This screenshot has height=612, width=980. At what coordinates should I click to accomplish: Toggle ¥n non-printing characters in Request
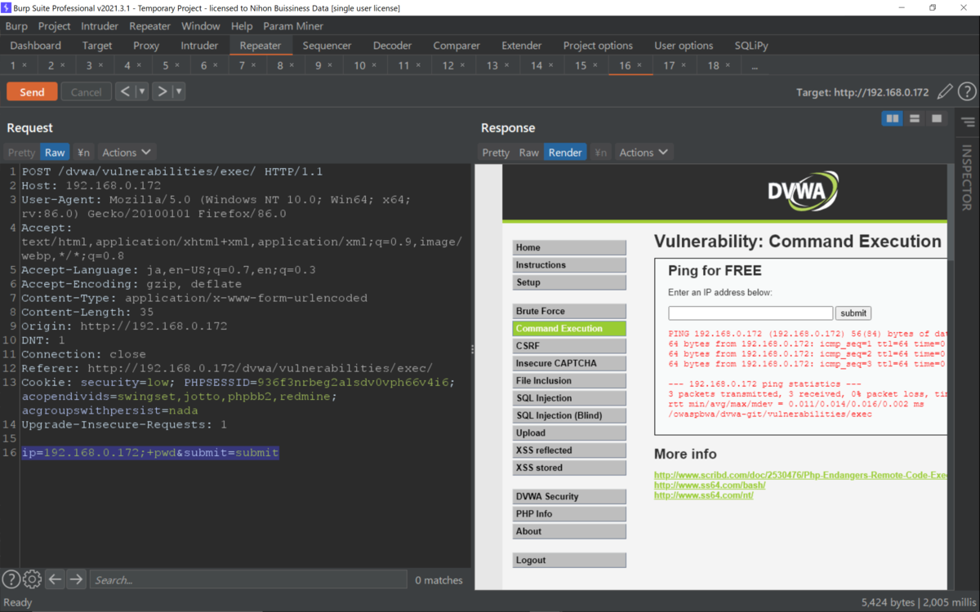(x=83, y=153)
